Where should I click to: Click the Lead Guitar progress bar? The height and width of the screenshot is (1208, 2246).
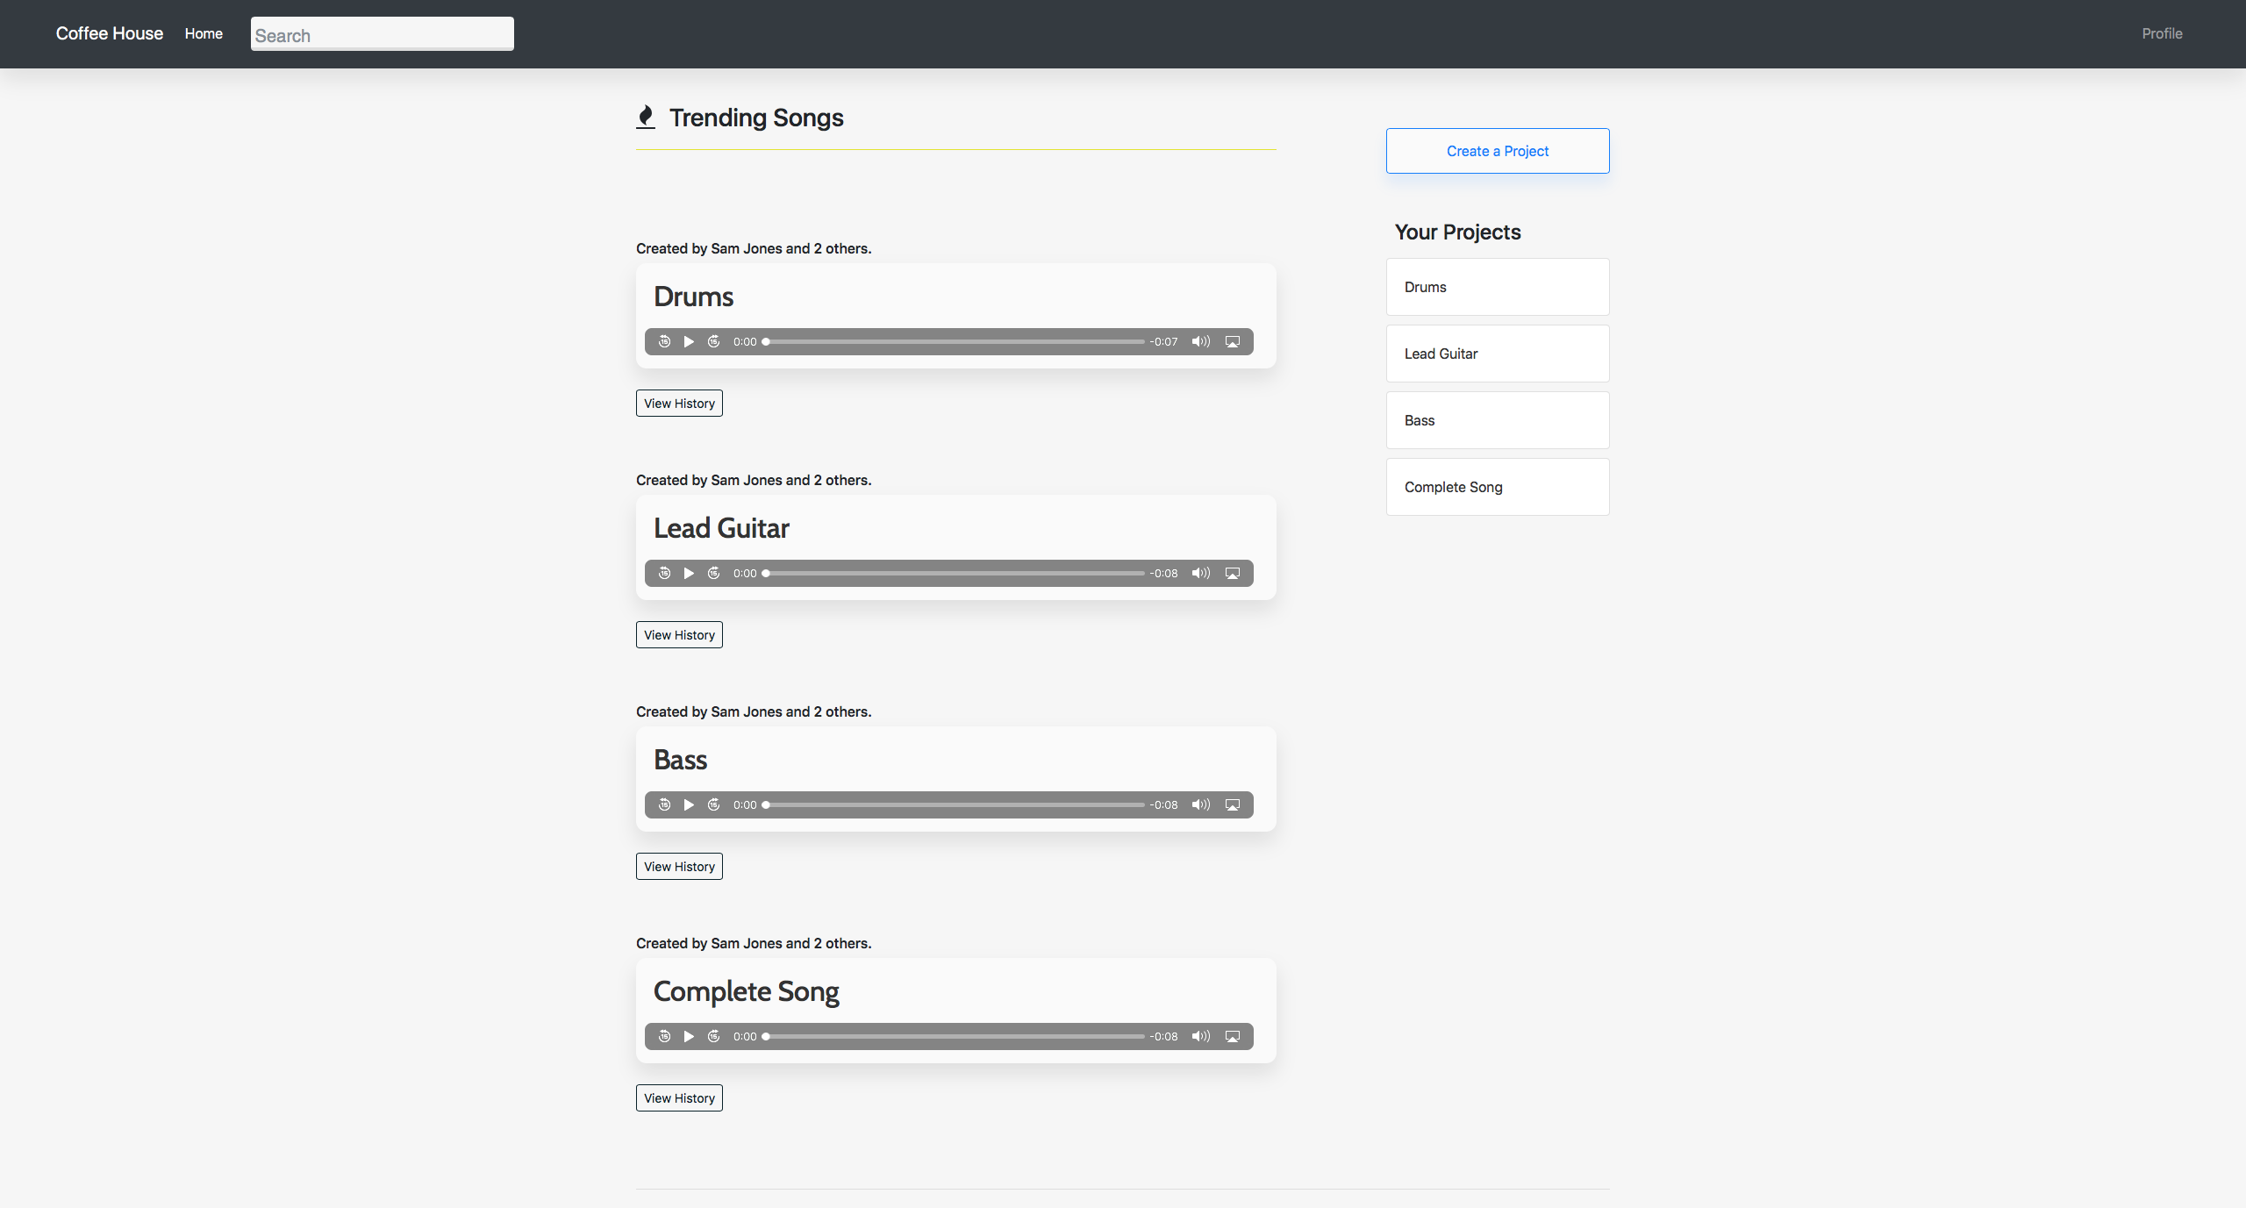tap(955, 573)
